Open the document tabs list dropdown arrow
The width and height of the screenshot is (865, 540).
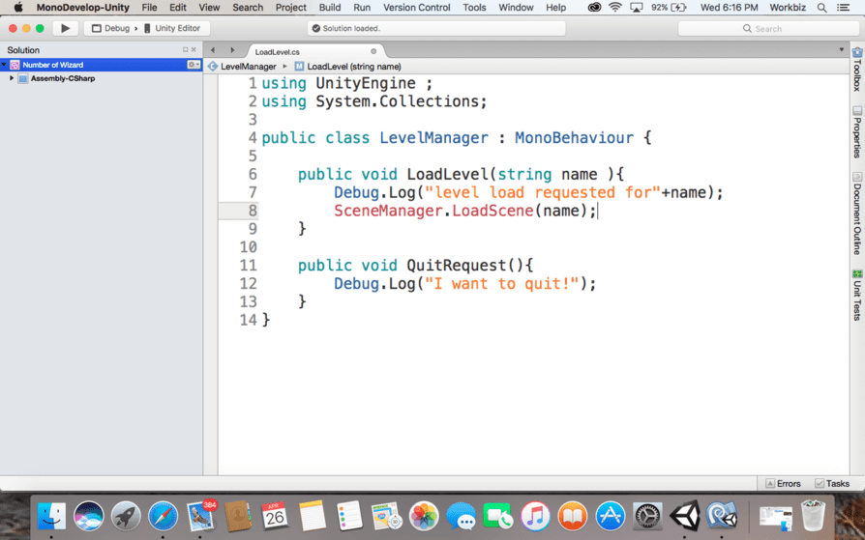841,50
